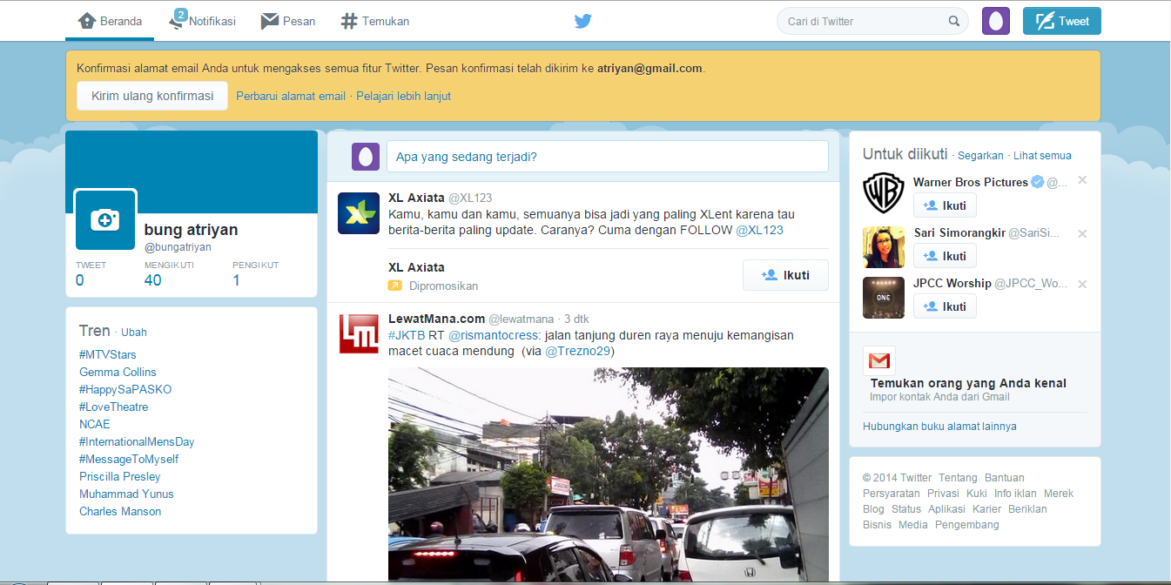
Task: Click the Warner Bros WB logo avatar
Action: pos(884,192)
